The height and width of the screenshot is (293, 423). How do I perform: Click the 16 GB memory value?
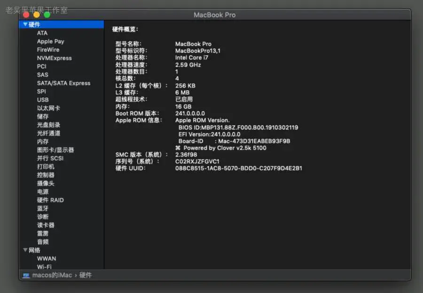point(183,107)
